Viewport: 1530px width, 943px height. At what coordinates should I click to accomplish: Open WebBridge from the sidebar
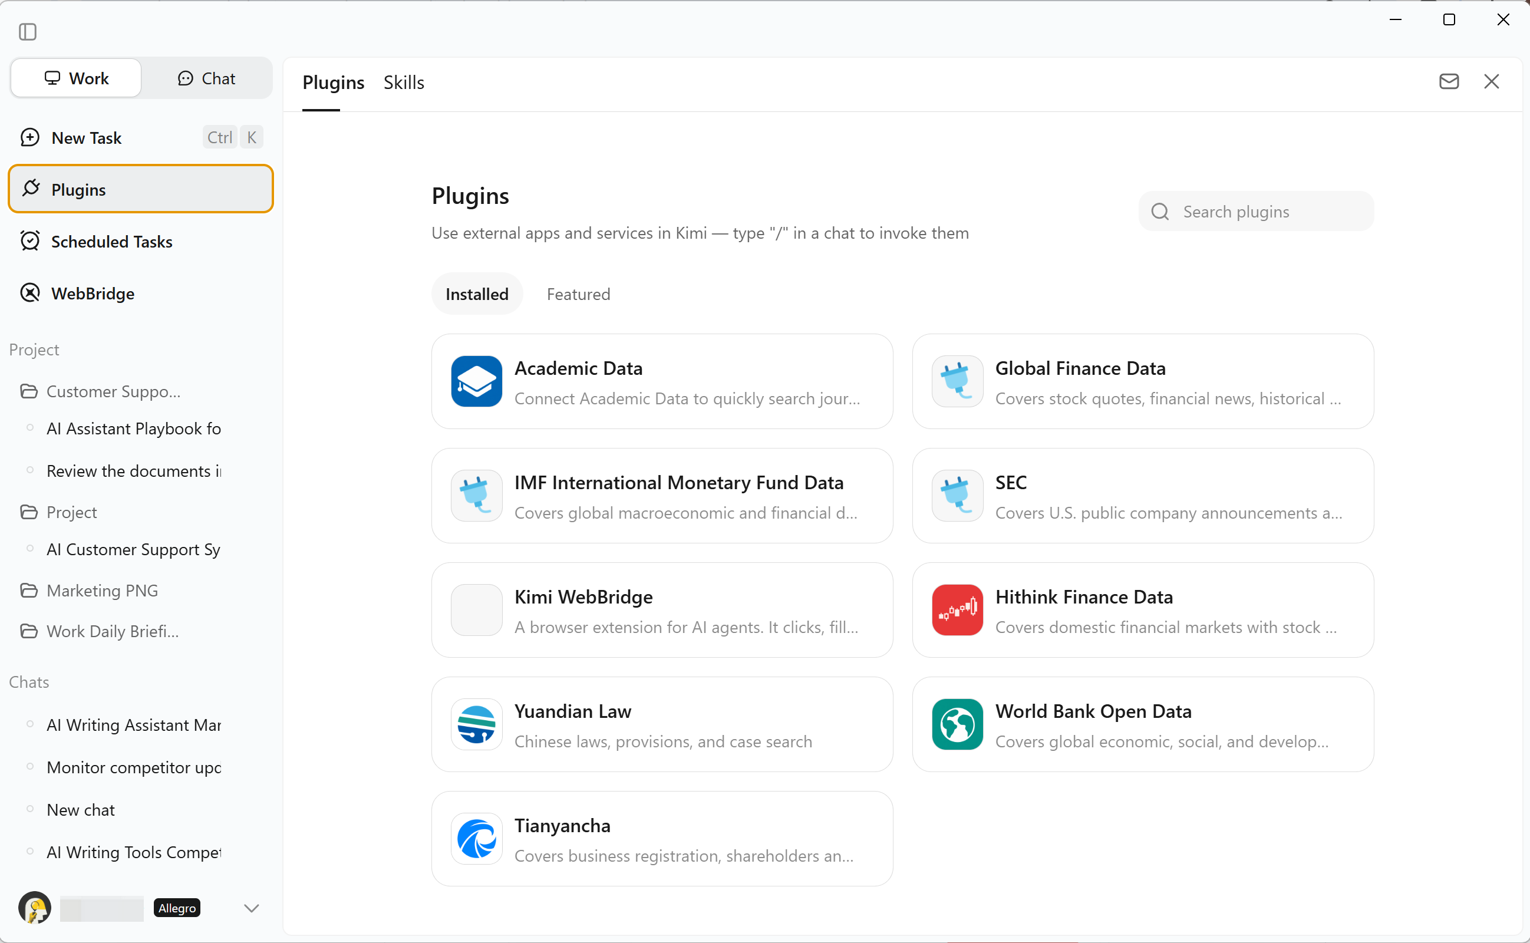(x=141, y=292)
